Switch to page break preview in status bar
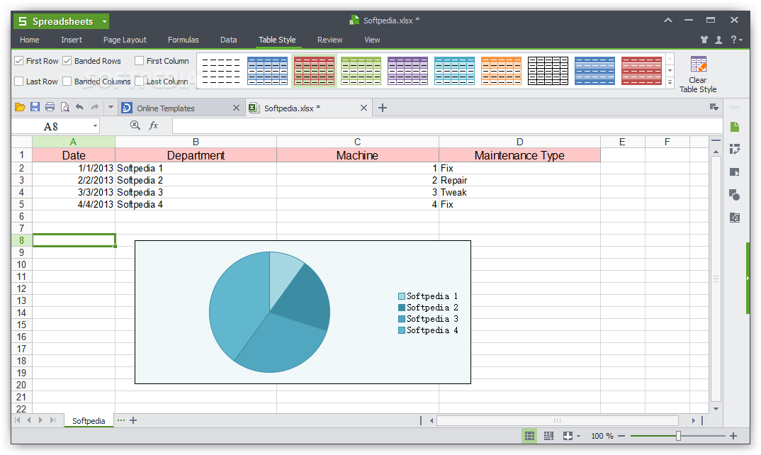 click(x=548, y=436)
